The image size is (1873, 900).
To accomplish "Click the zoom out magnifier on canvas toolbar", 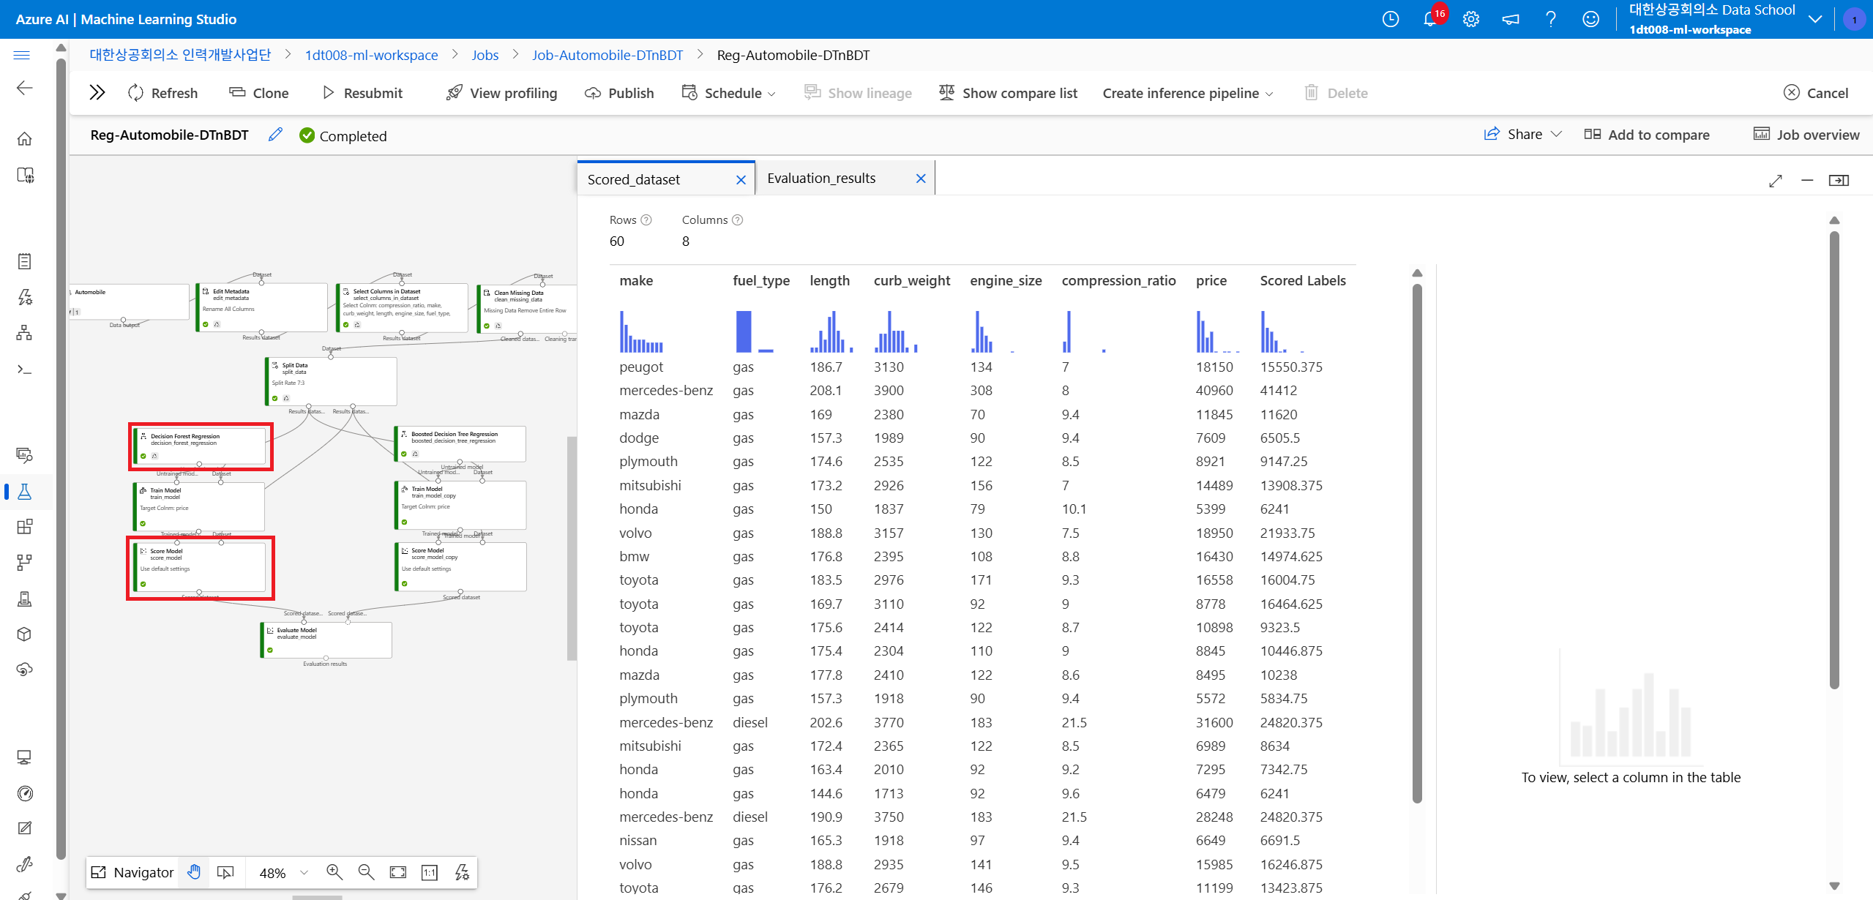I will pyautogui.click(x=366, y=872).
